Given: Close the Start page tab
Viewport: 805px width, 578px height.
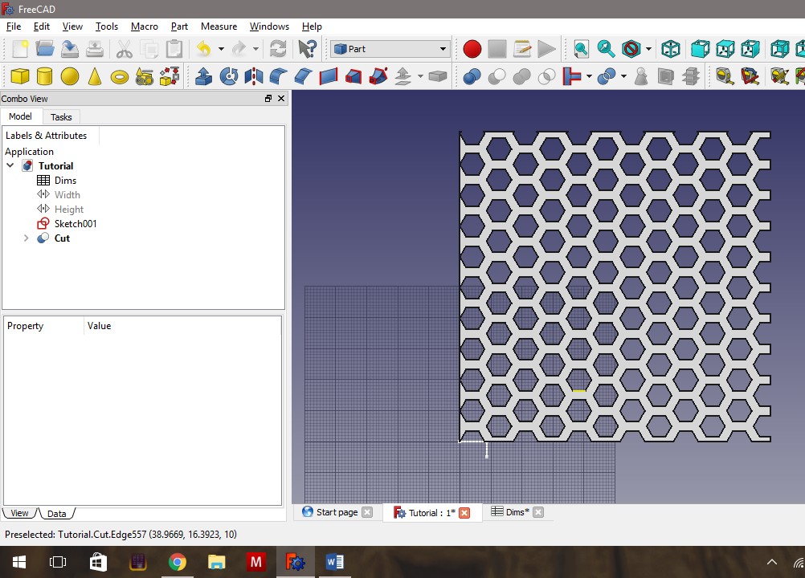Looking at the screenshot, I should click(x=367, y=512).
